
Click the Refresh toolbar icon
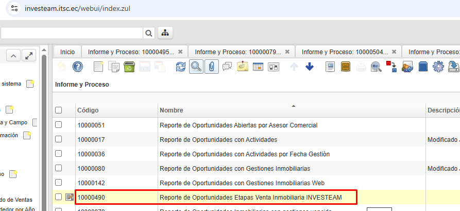[x=180, y=67]
